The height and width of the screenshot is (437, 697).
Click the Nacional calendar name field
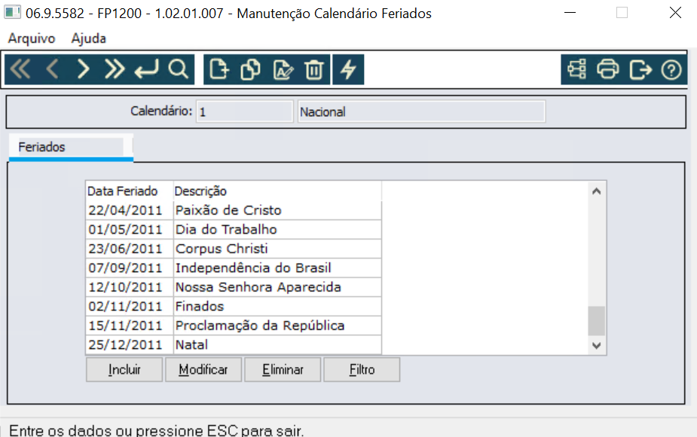click(x=421, y=112)
